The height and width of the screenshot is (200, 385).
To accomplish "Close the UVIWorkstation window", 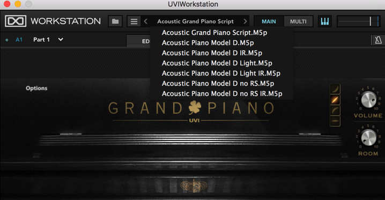I will point(7,4).
